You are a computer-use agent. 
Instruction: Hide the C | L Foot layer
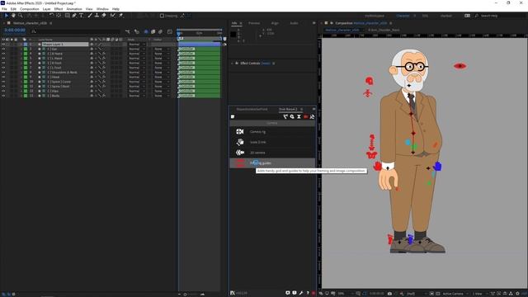[3, 68]
